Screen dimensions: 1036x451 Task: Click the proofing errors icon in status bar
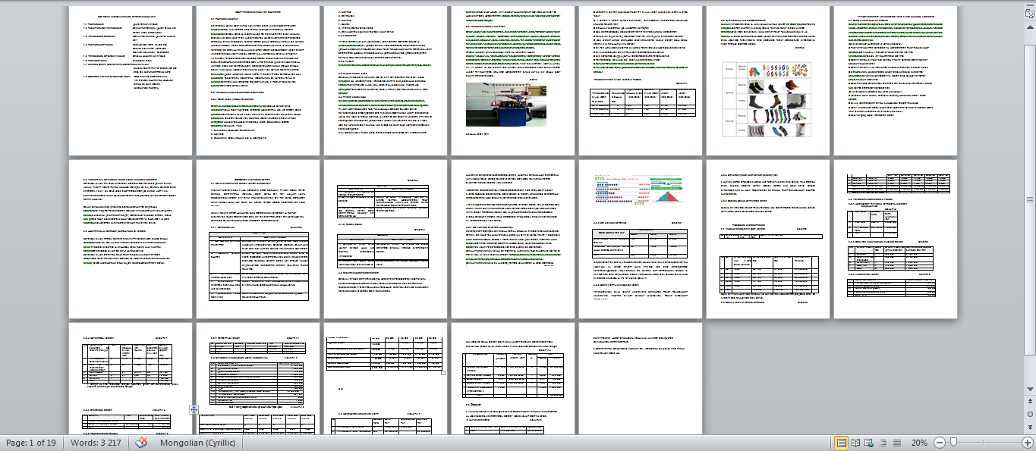click(x=141, y=443)
